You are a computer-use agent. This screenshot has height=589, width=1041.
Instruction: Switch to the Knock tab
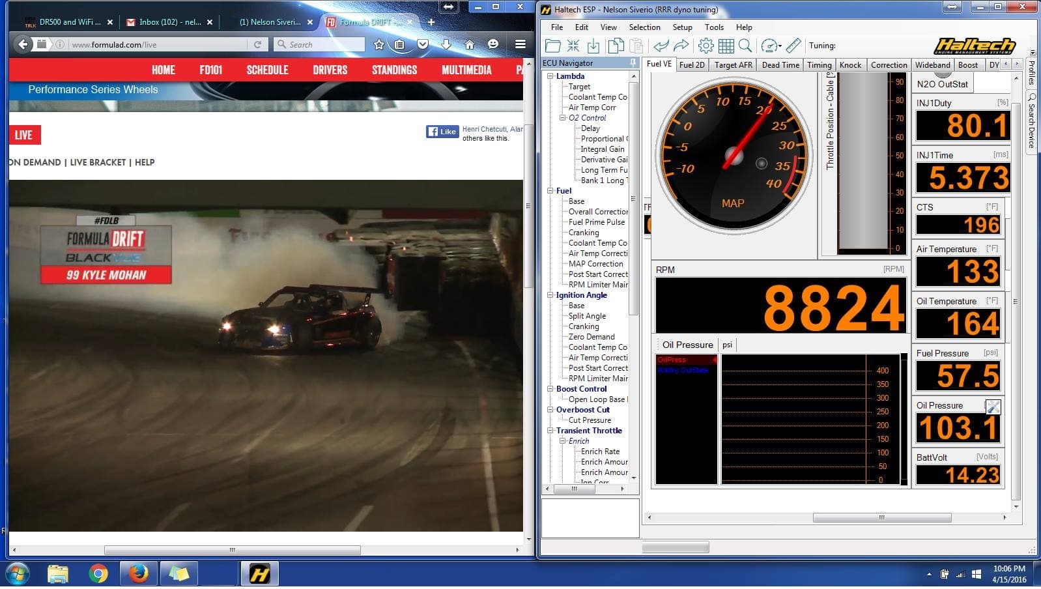(x=850, y=65)
